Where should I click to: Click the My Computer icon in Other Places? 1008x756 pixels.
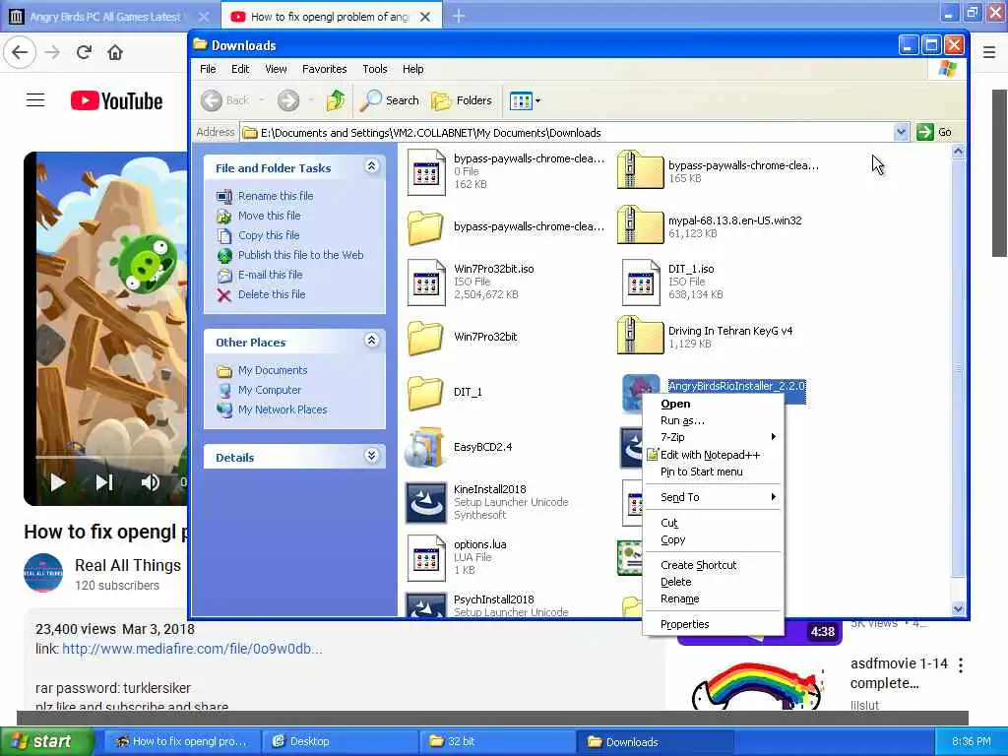(224, 390)
